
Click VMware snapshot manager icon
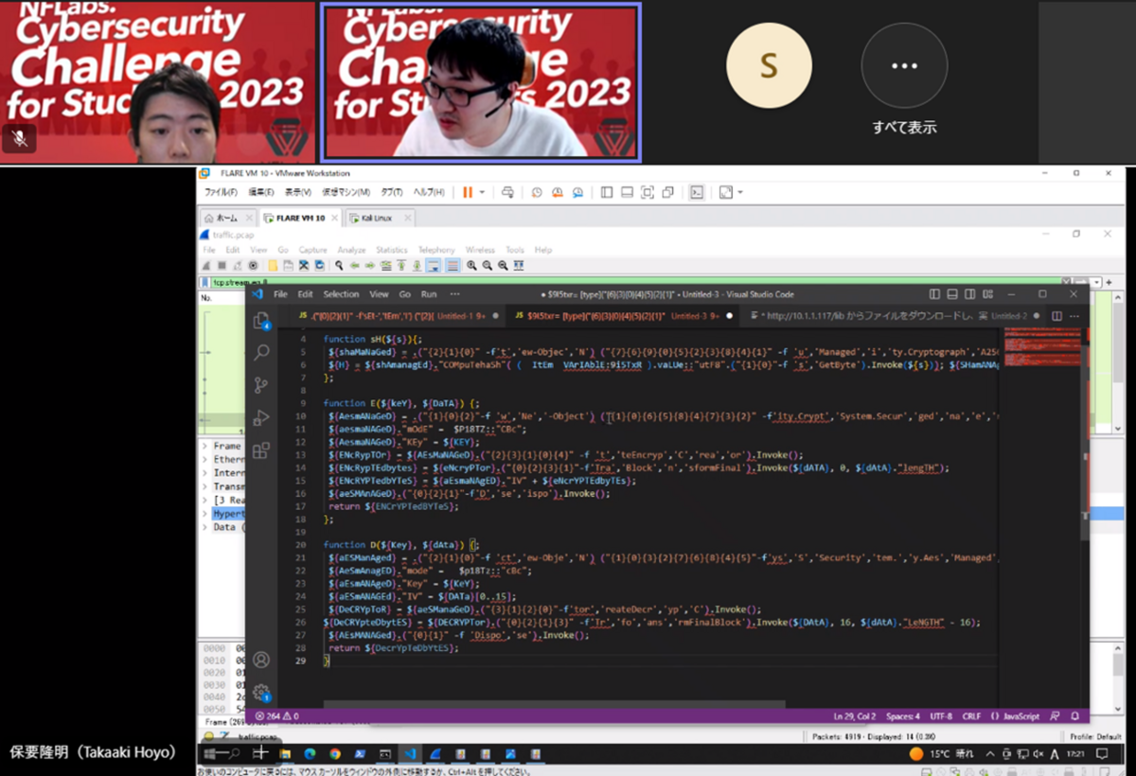click(x=578, y=192)
